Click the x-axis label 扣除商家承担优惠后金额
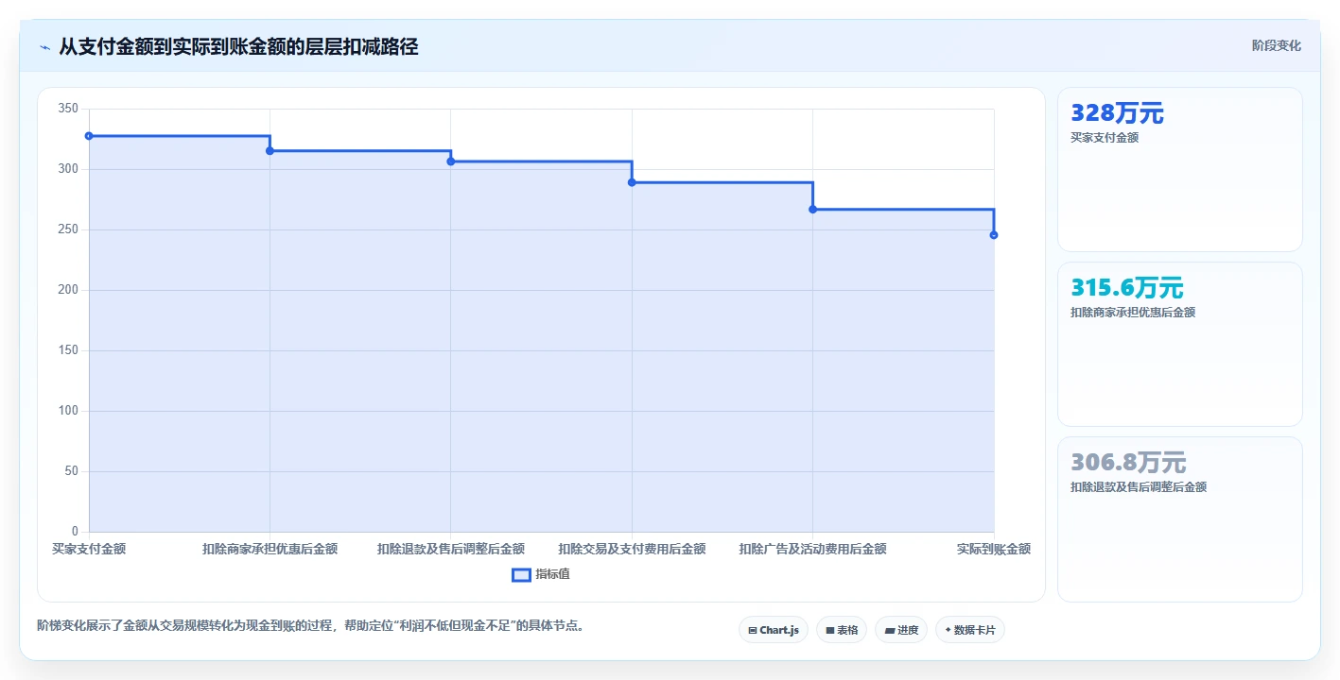Image resolution: width=1340 pixels, height=680 pixels. pos(270,549)
